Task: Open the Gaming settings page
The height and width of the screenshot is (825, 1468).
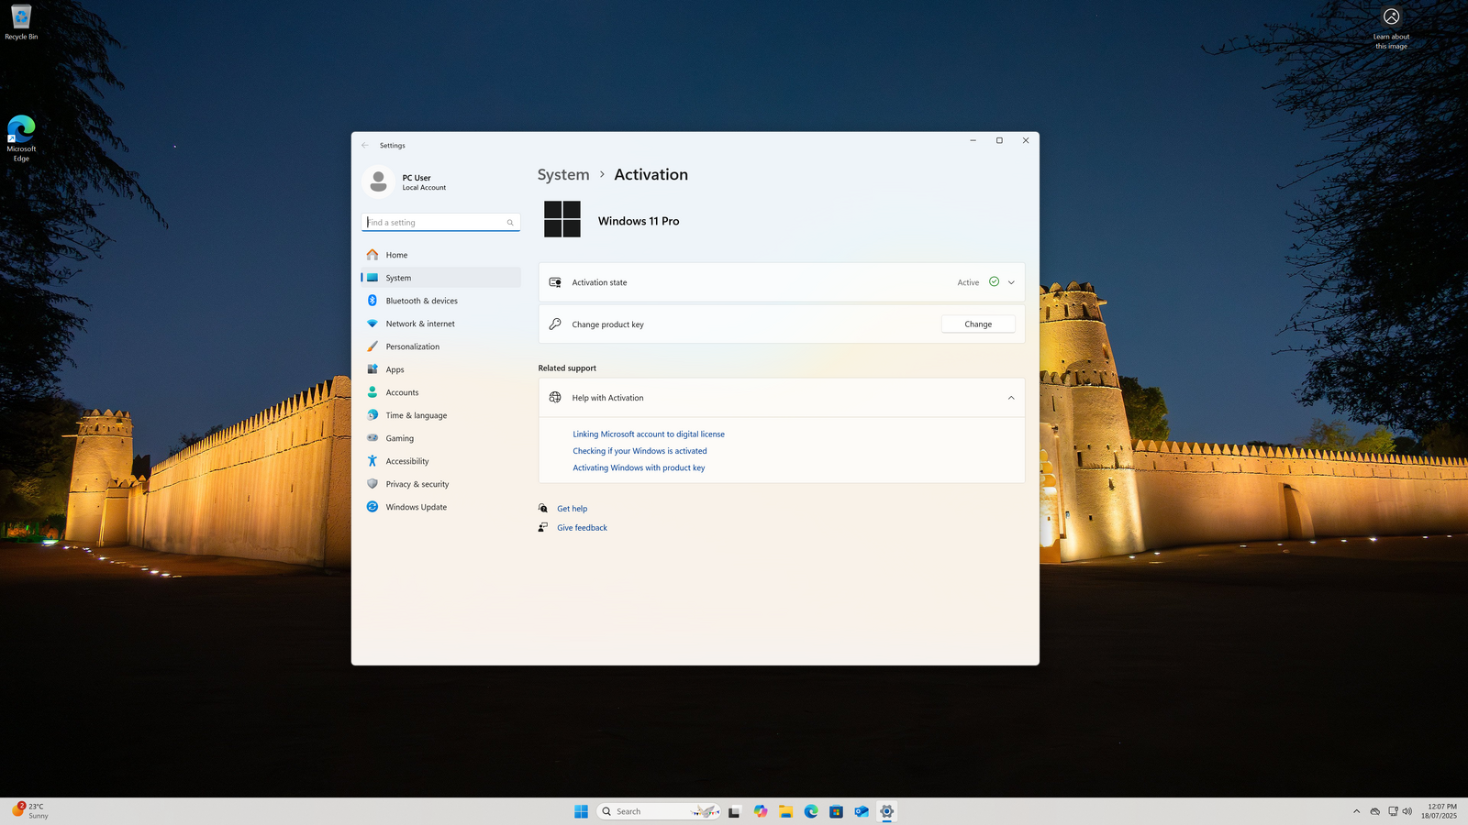Action: (399, 438)
